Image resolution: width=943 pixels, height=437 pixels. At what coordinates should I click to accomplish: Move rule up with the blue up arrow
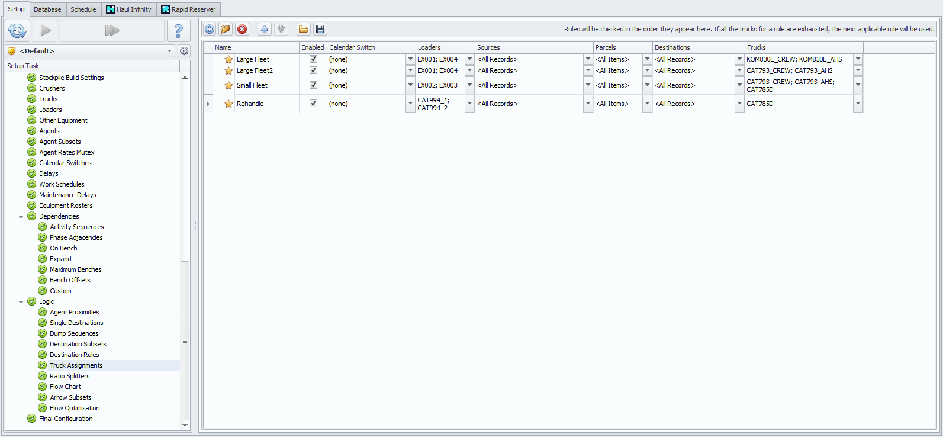(x=265, y=29)
